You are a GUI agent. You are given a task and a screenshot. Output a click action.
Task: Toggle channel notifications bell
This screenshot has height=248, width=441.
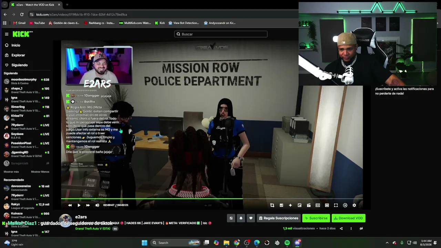241,218
